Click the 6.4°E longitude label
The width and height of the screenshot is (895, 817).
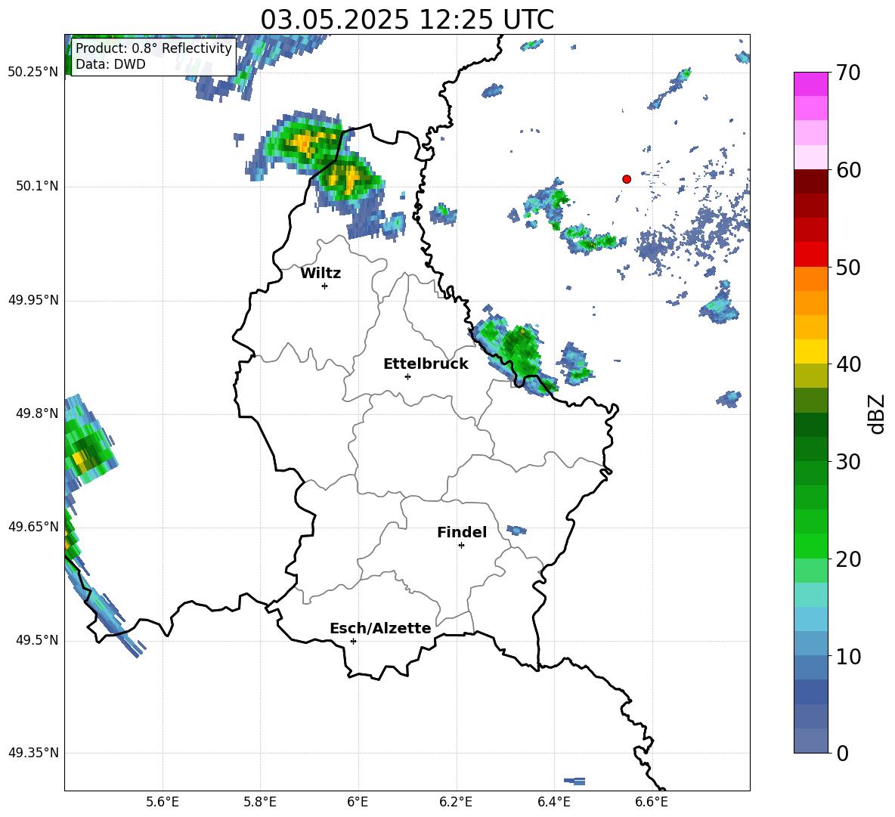pos(553,802)
